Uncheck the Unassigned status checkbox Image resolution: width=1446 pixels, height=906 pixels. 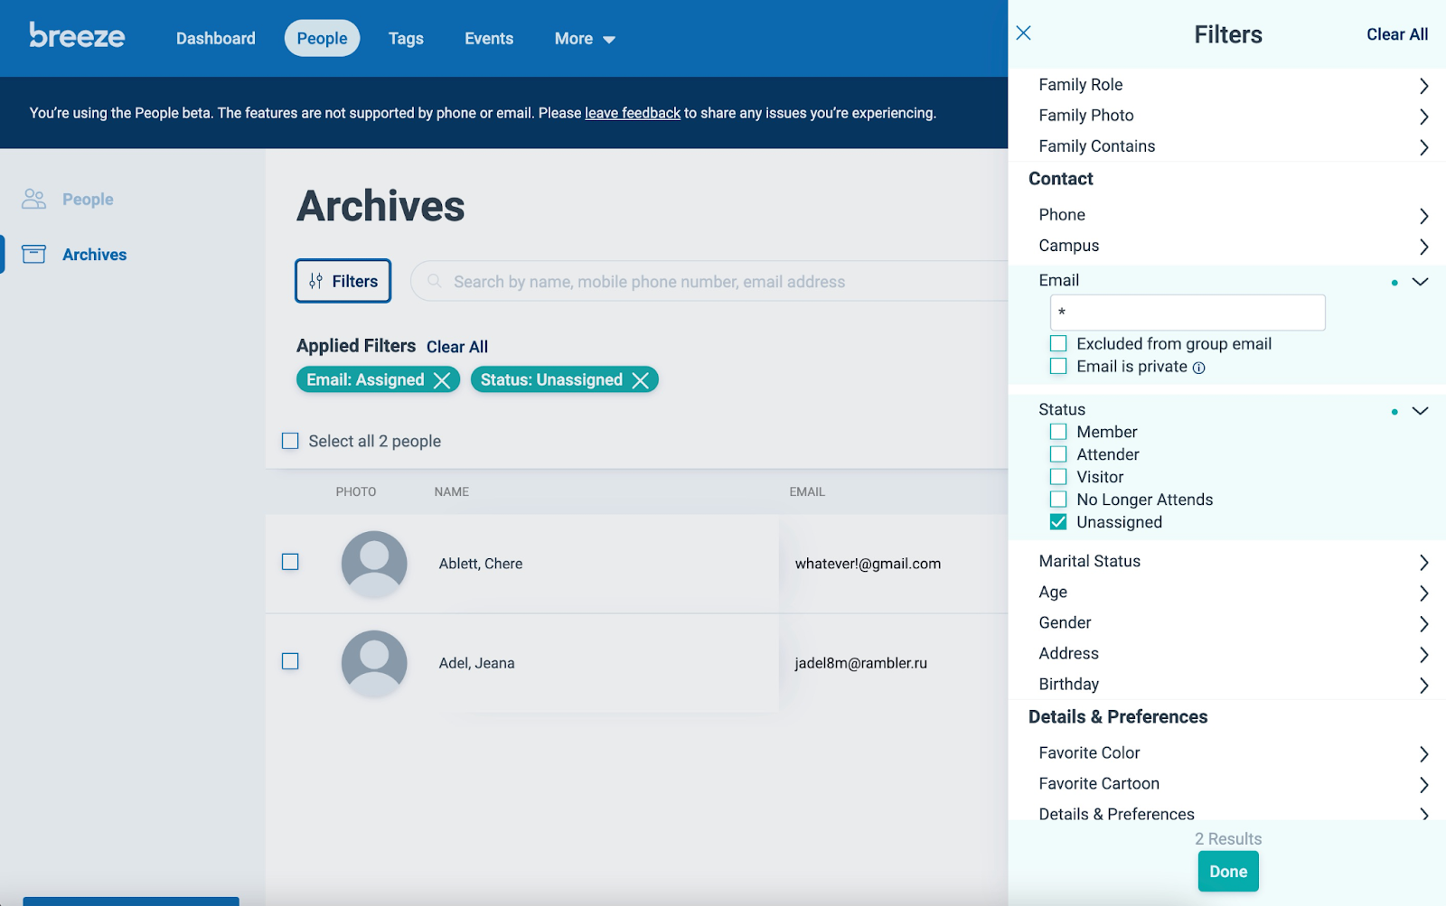pyautogui.click(x=1058, y=522)
